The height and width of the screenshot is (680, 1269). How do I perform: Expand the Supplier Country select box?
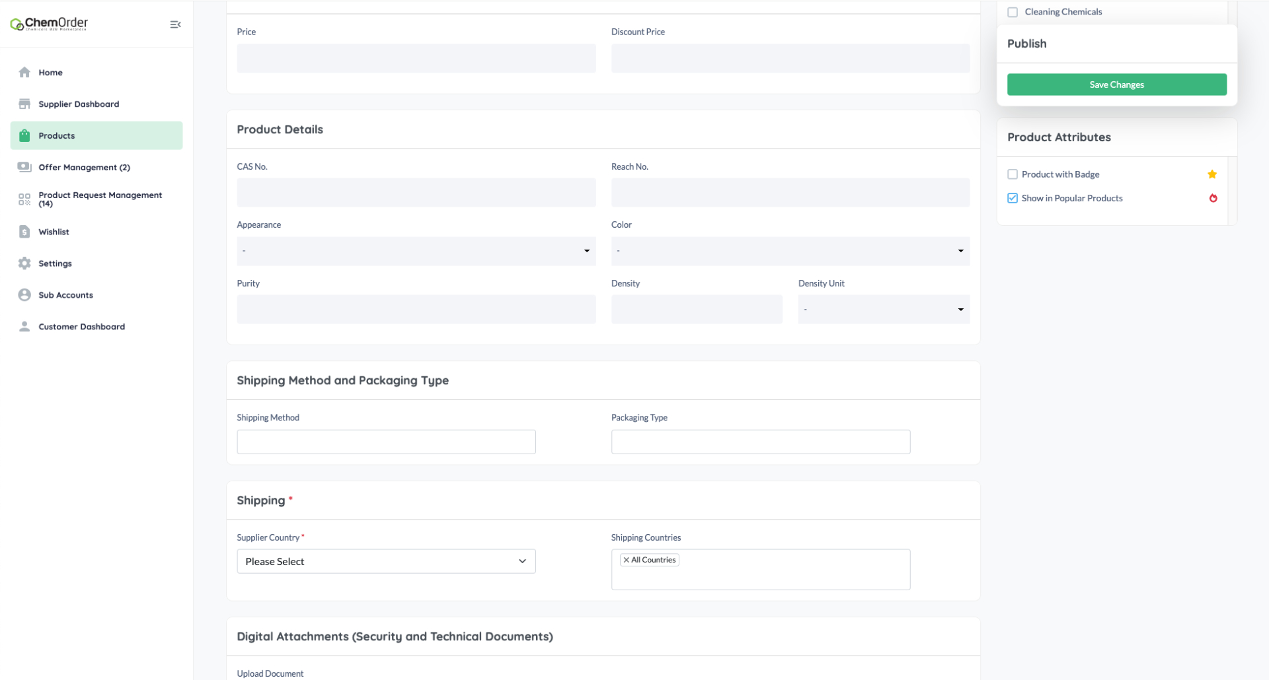point(386,561)
